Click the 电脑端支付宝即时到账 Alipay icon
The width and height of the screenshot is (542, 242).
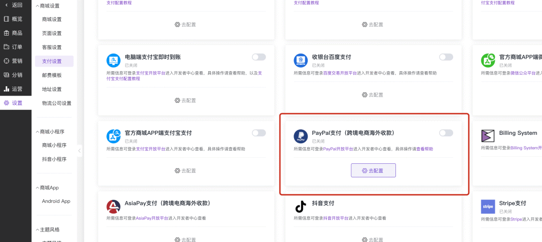[x=113, y=61]
